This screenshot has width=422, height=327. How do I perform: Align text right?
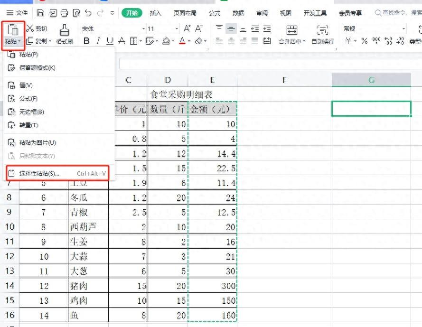[x=243, y=41]
